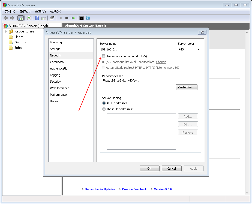Click the Version 3.6.0 link
This screenshot has width=252, height=204.
[163, 189]
